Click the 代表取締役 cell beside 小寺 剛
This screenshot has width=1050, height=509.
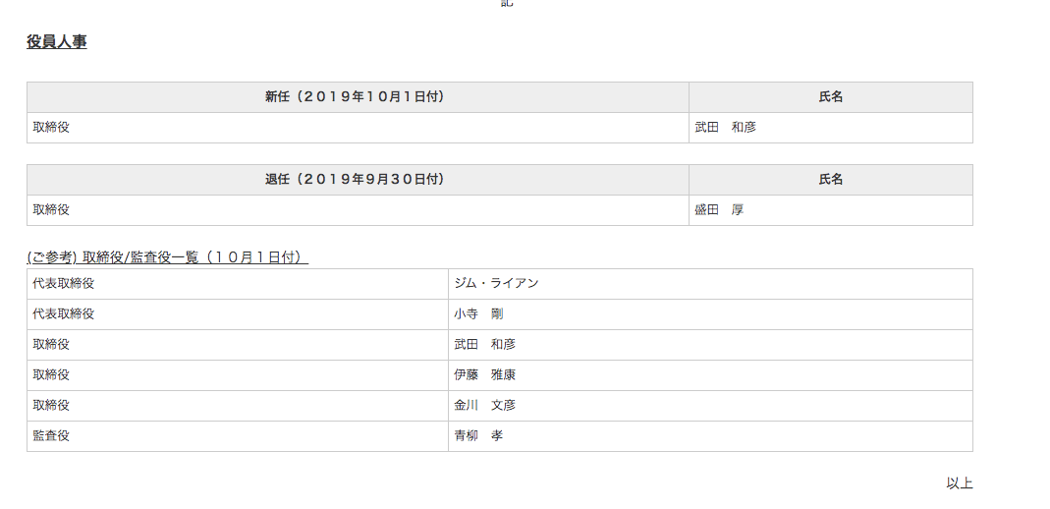[64, 314]
